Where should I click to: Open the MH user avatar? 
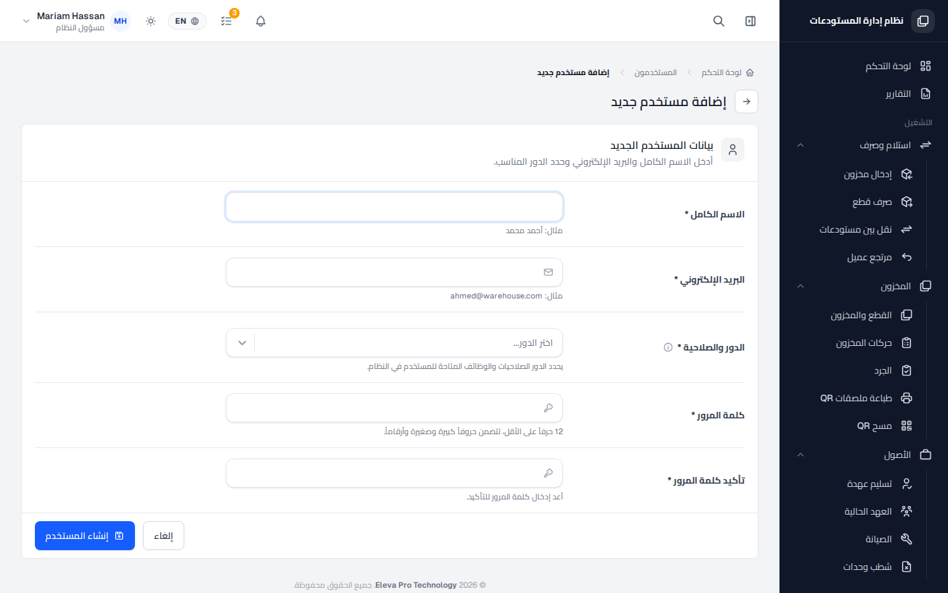[x=120, y=21]
